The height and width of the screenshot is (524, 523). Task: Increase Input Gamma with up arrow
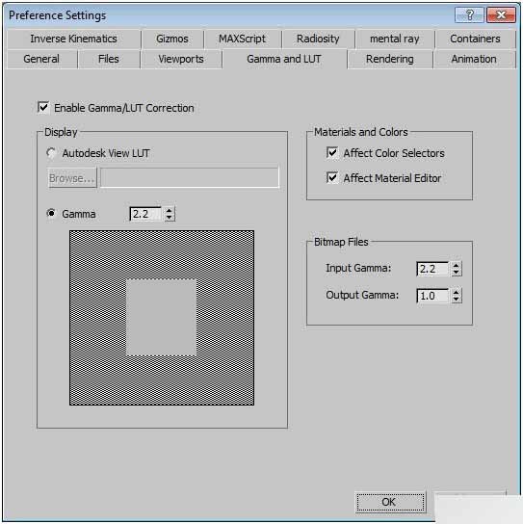click(x=457, y=265)
